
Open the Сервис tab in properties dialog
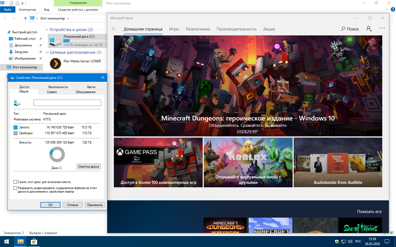(x=52, y=92)
